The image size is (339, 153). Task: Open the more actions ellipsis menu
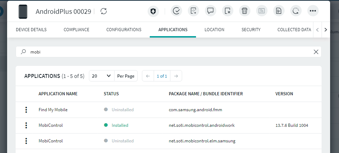pos(313,11)
